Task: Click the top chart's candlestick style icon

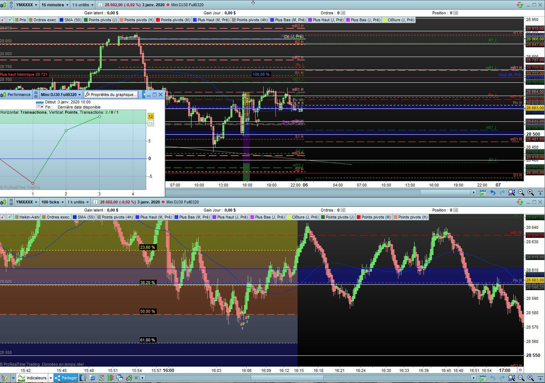Action: [3, 5]
